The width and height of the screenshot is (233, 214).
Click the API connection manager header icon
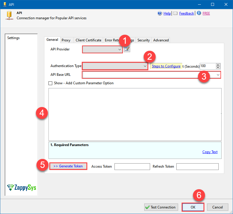coord(9,15)
